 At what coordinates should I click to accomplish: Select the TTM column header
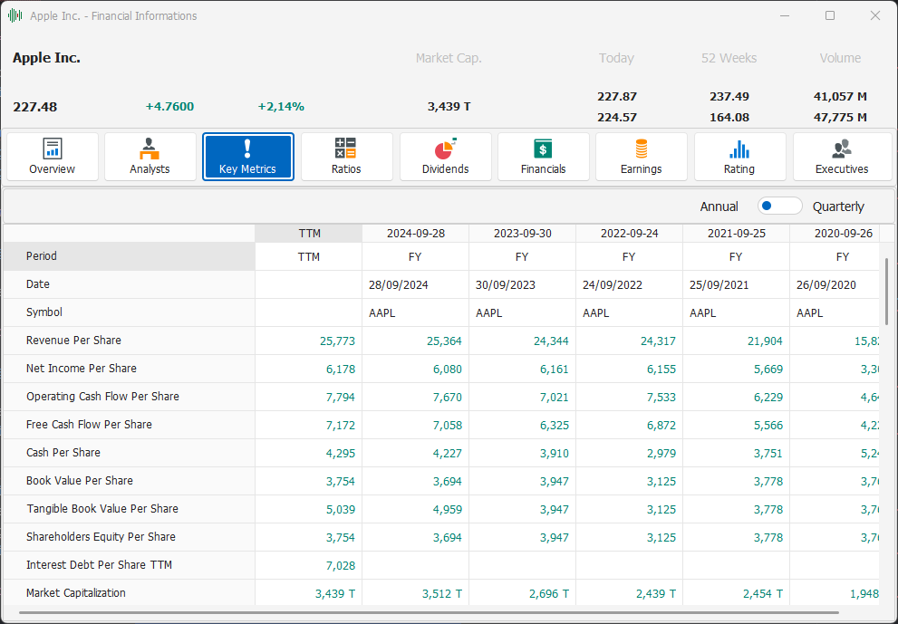[309, 234]
